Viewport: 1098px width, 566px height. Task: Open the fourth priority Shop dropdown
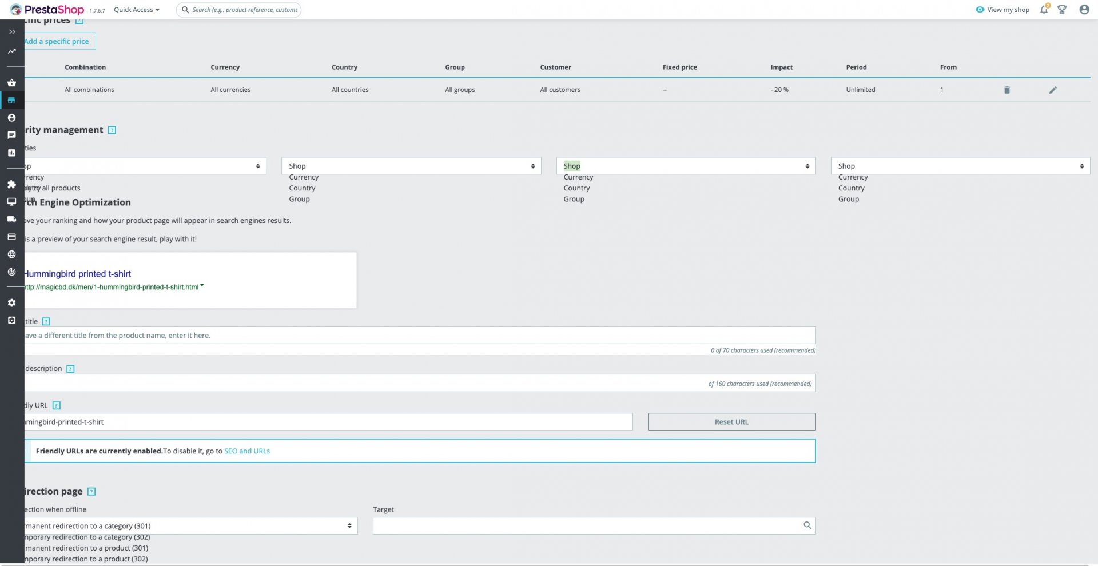pos(960,166)
